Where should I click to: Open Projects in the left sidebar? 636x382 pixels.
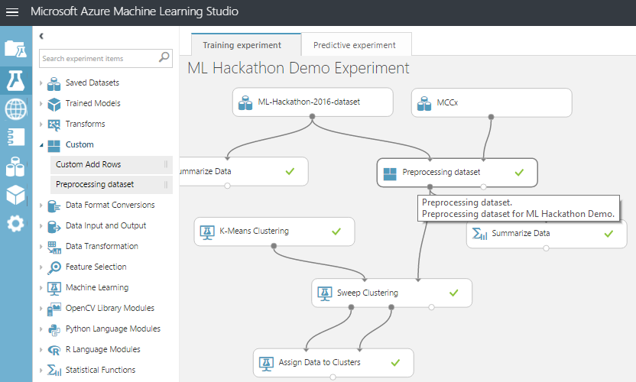click(x=16, y=49)
